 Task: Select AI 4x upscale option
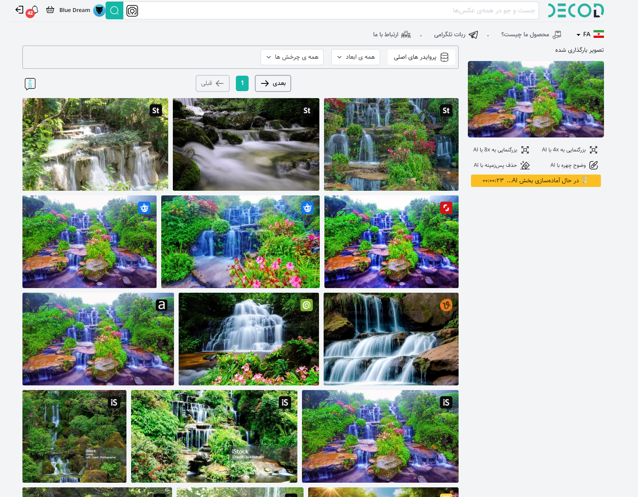point(569,150)
